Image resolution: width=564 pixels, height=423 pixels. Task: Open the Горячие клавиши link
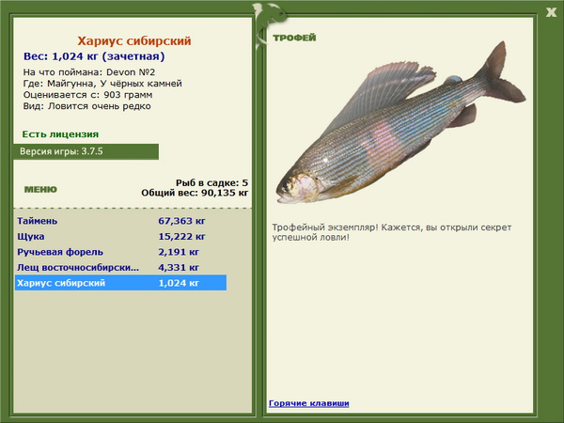(x=309, y=403)
